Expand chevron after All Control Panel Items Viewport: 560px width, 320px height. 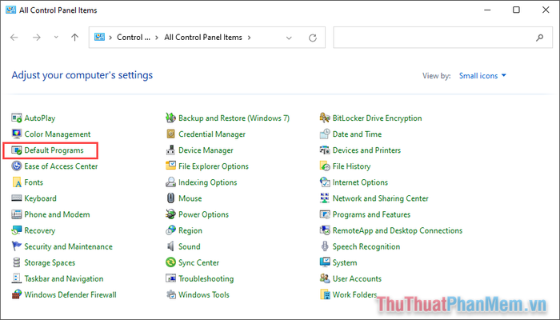(x=249, y=37)
